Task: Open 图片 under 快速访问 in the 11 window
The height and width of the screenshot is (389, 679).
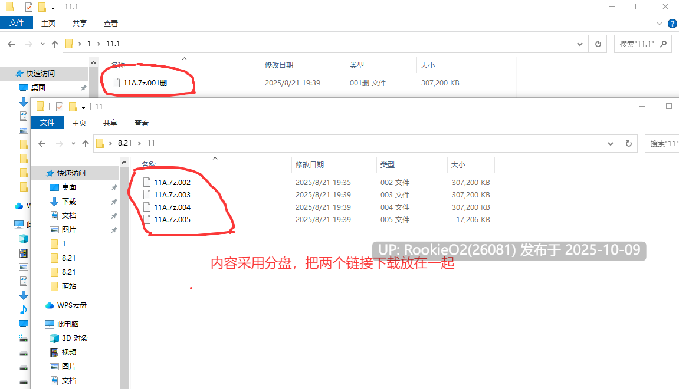Action: (x=69, y=229)
